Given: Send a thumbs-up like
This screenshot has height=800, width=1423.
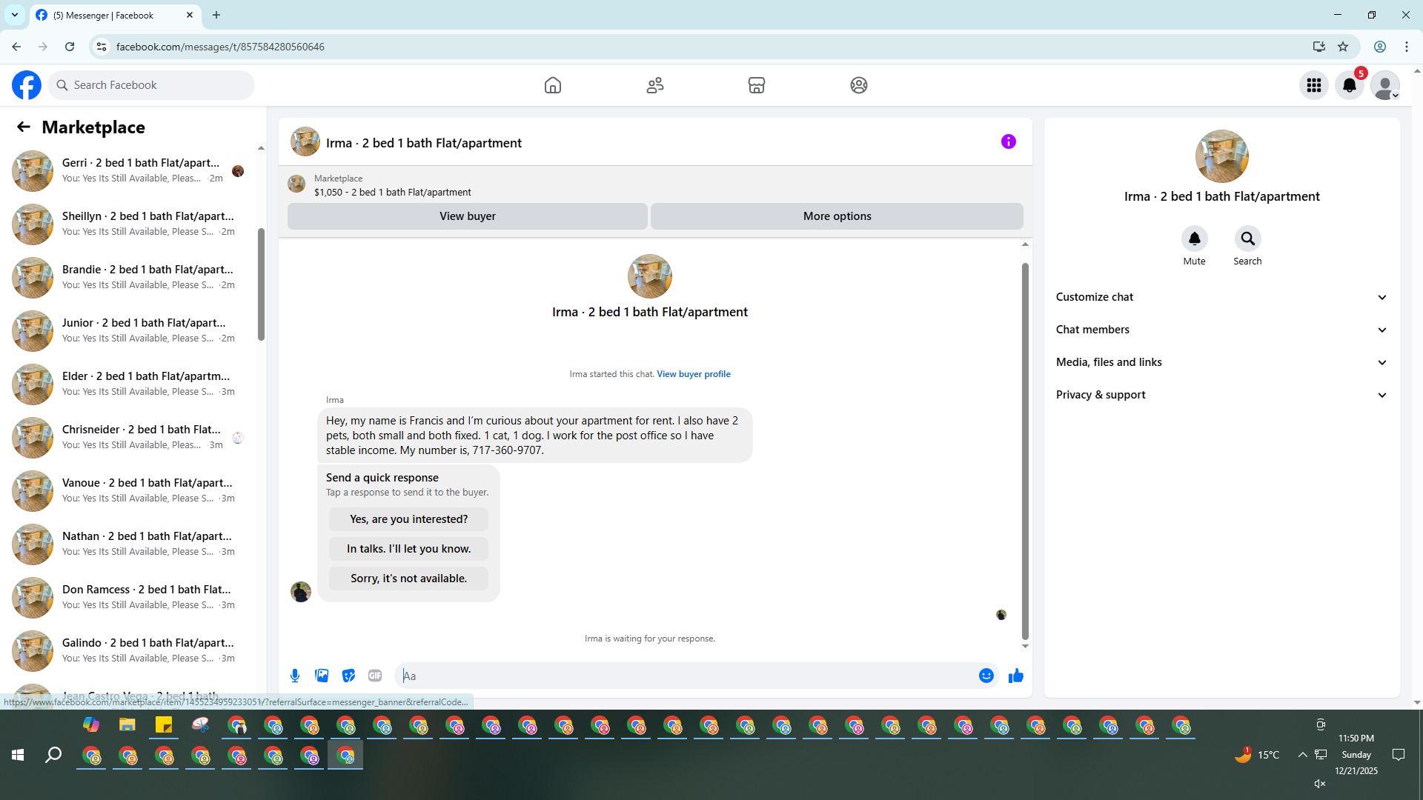Looking at the screenshot, I should pos(1016,676).
